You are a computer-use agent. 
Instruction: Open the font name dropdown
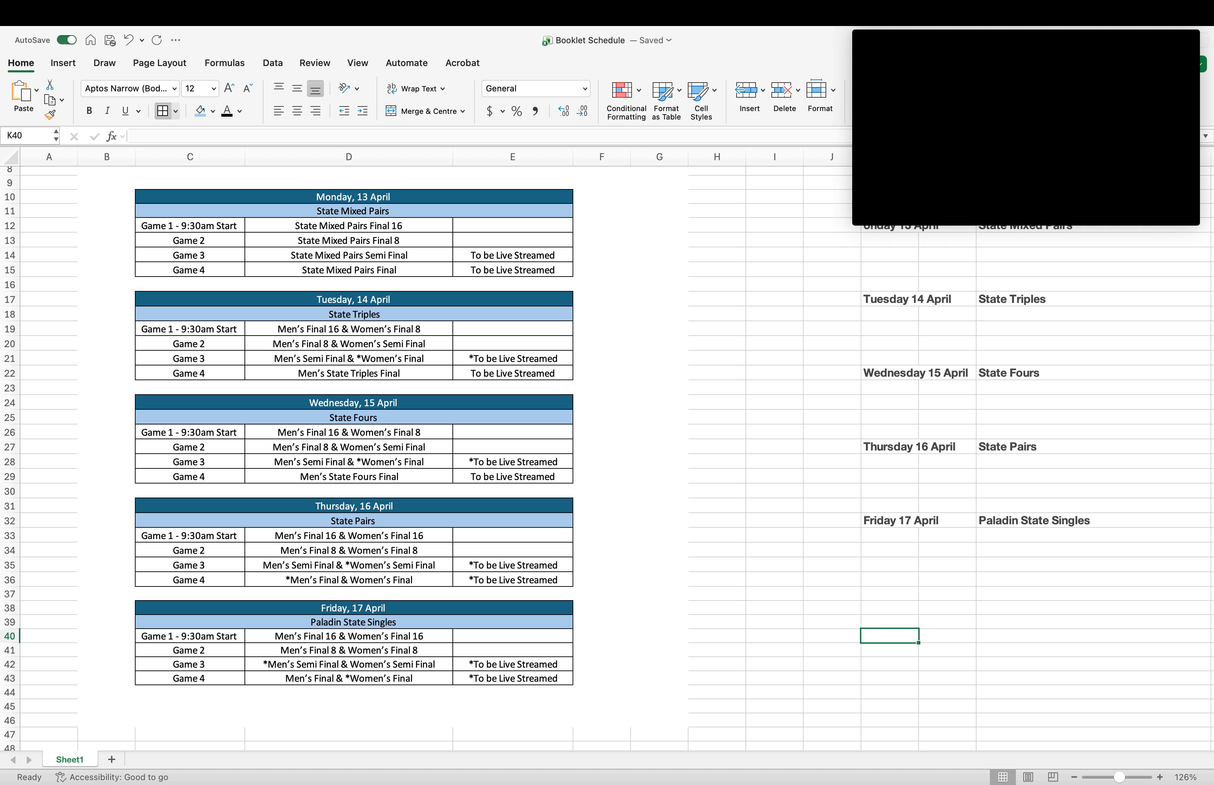coord(174,89)
